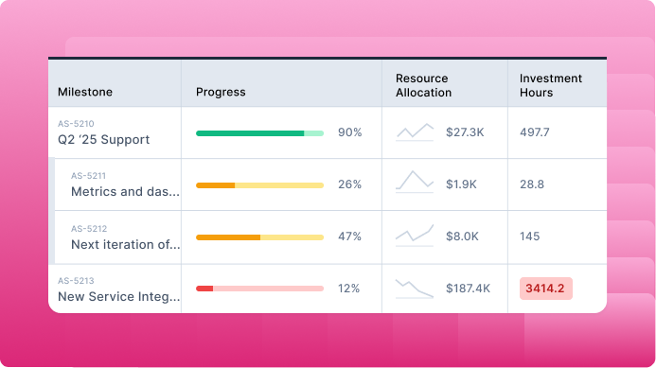Sort by the Milestone column header
Viewport: 656px width, 368px height.
(85, 92)
